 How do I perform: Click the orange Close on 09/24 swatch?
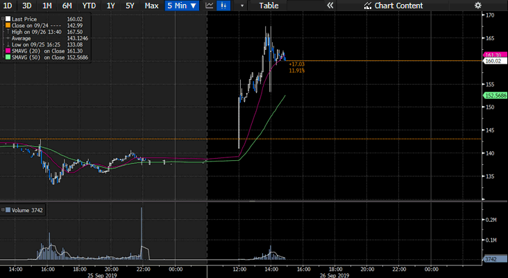coord(8,25)
